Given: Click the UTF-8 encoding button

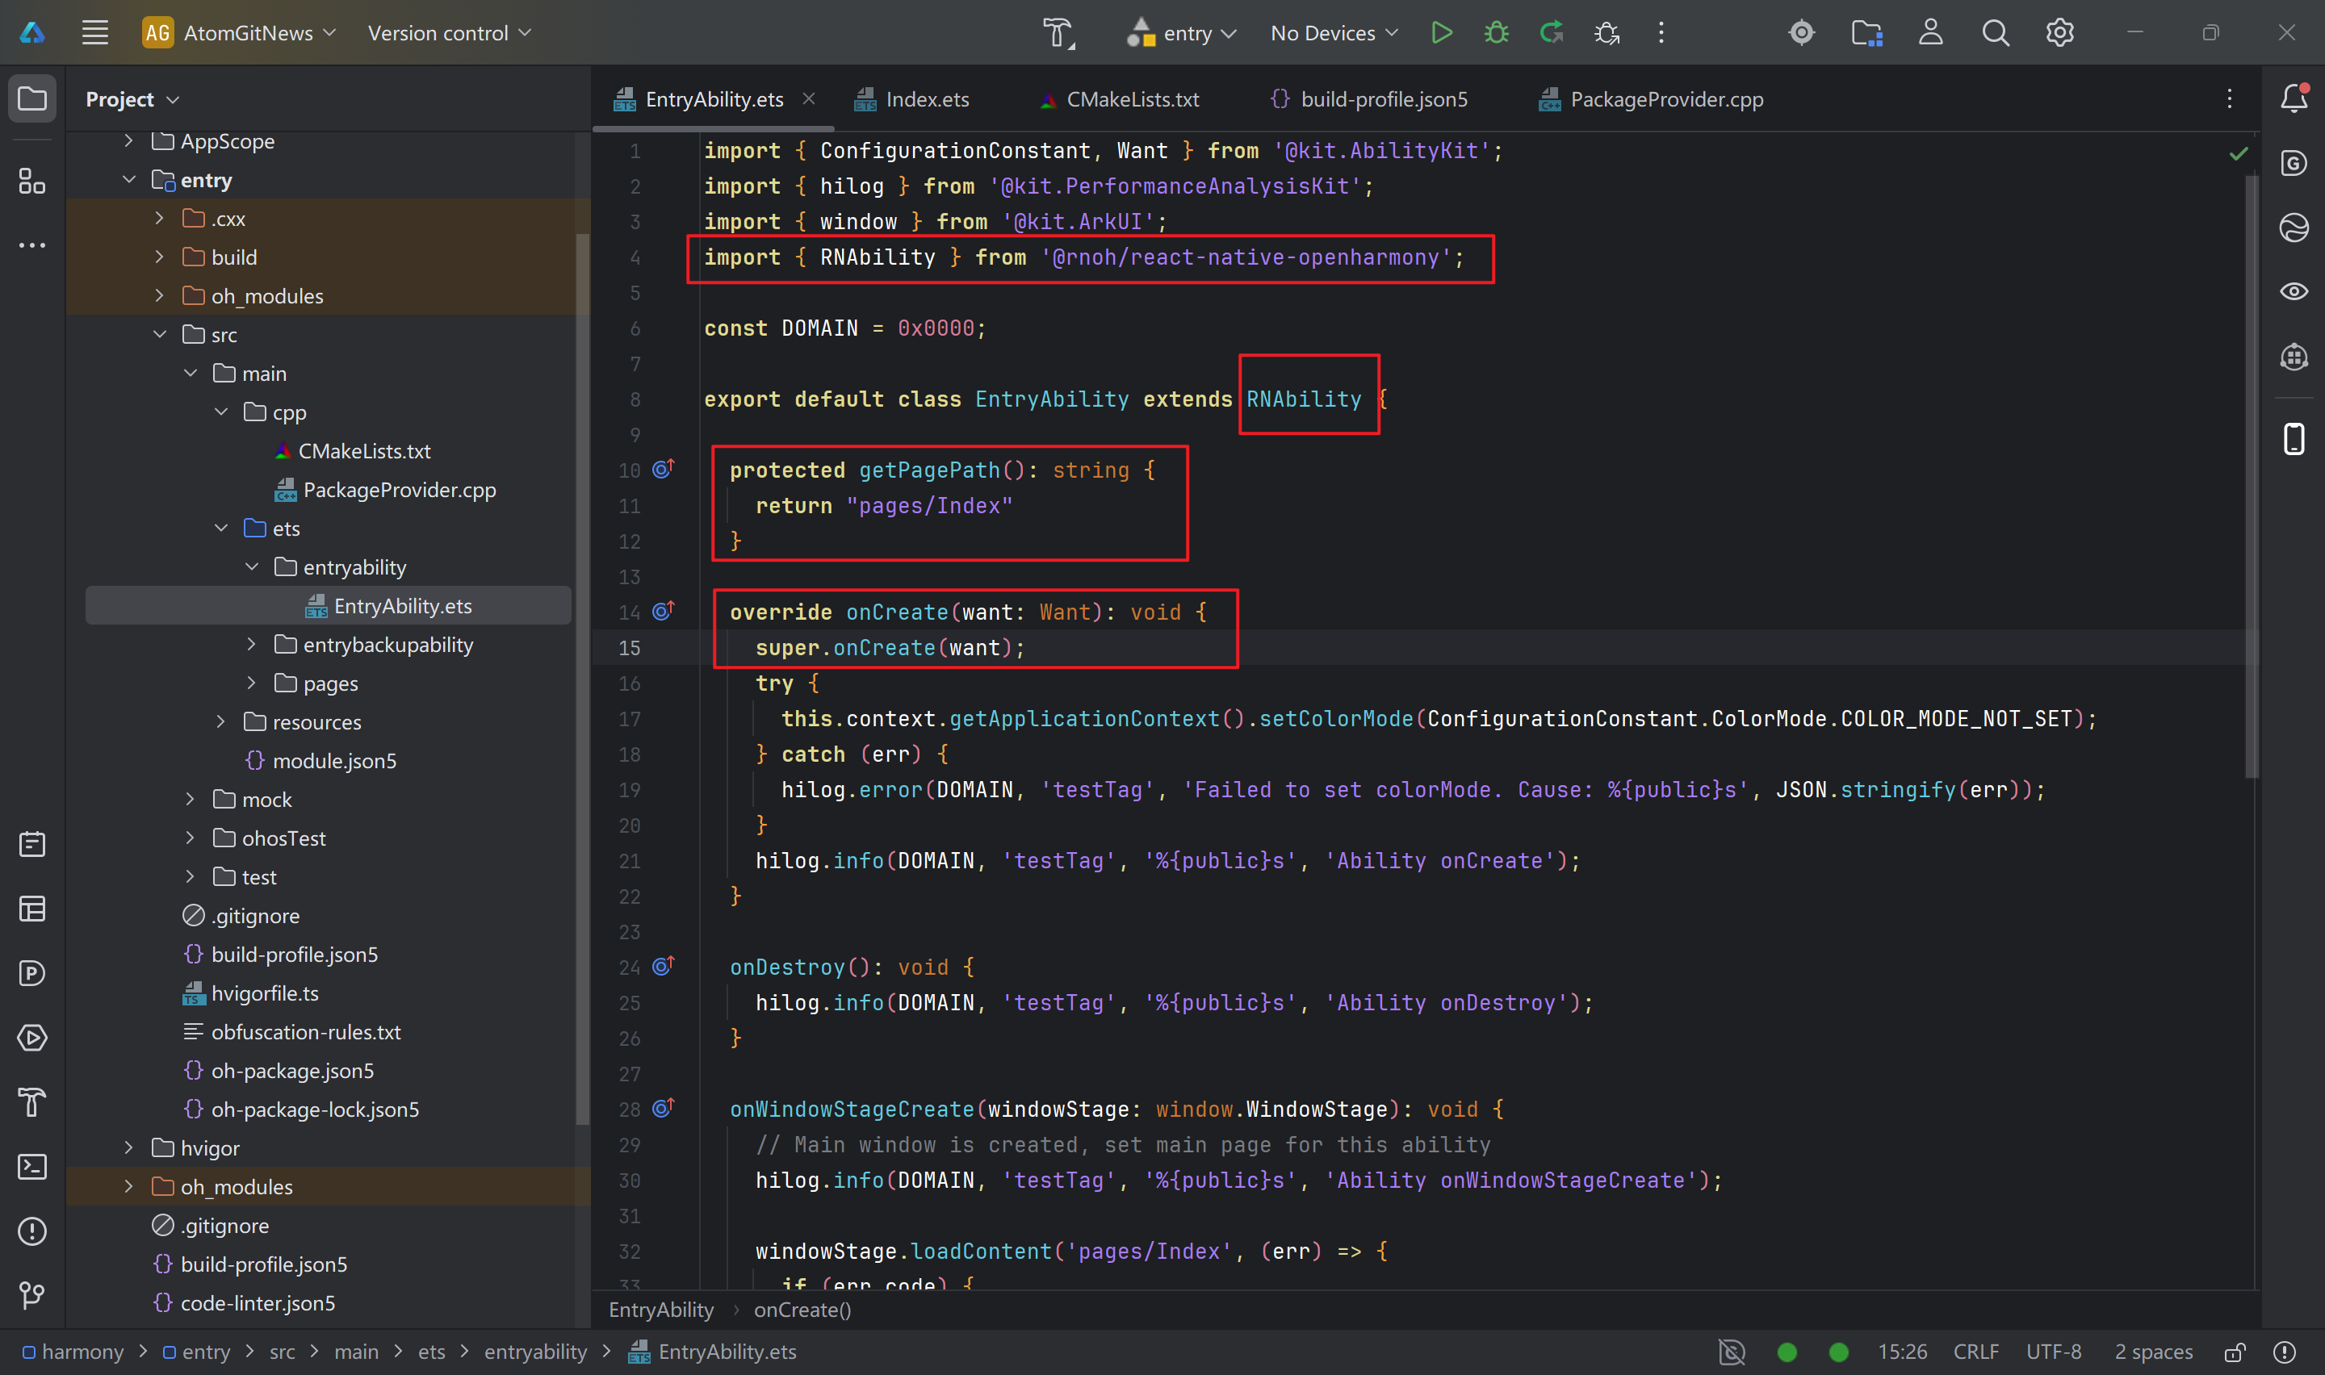Looking at the screenshot, I should tap(2054, 1352).
